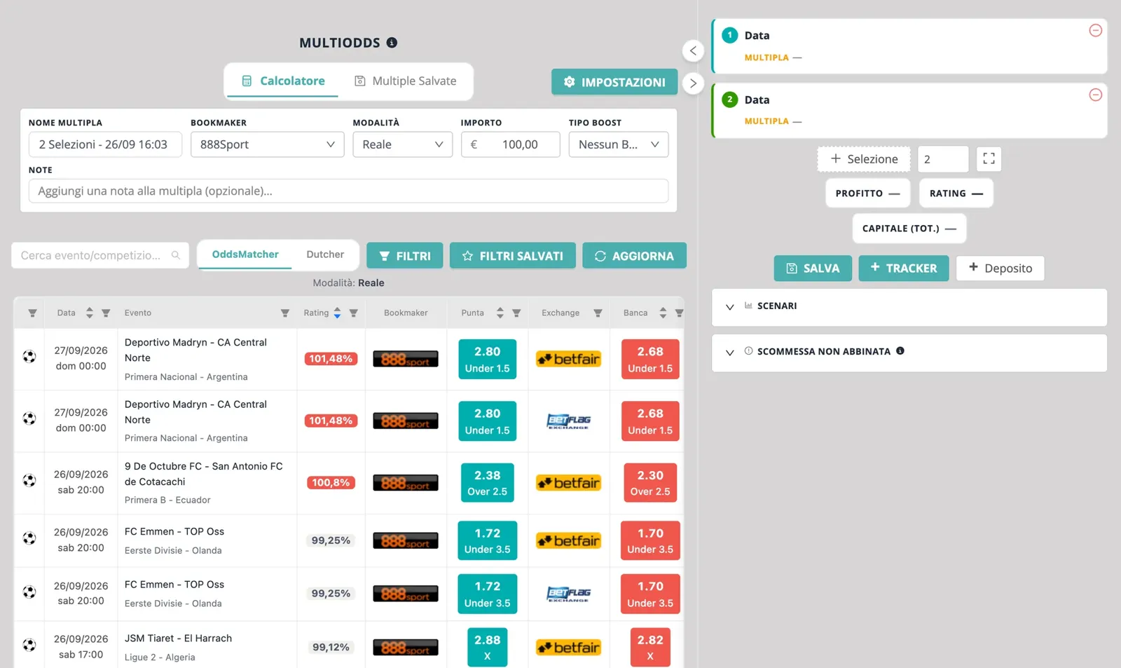Click the Note text field
Screen dimensions: 1121x668
click(348, 191)
